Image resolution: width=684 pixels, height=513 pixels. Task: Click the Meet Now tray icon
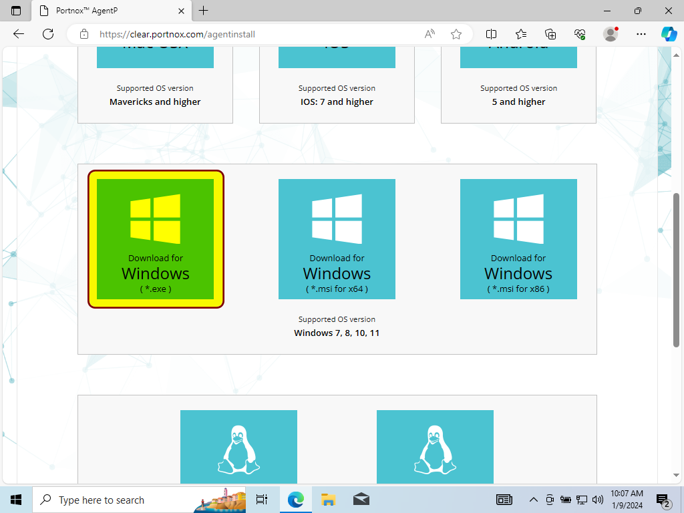550,500
